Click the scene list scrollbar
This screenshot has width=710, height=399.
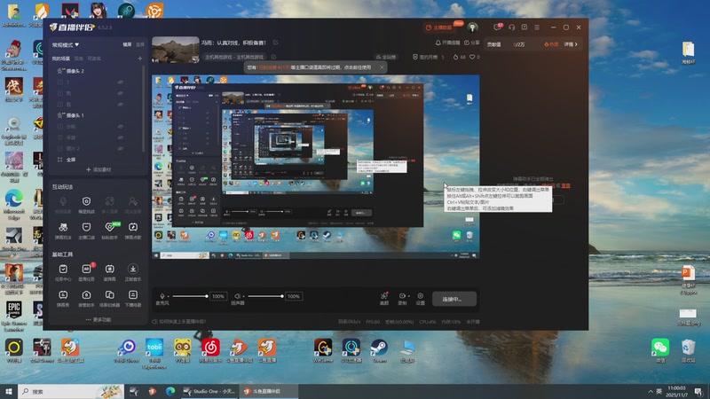[144, 108]
